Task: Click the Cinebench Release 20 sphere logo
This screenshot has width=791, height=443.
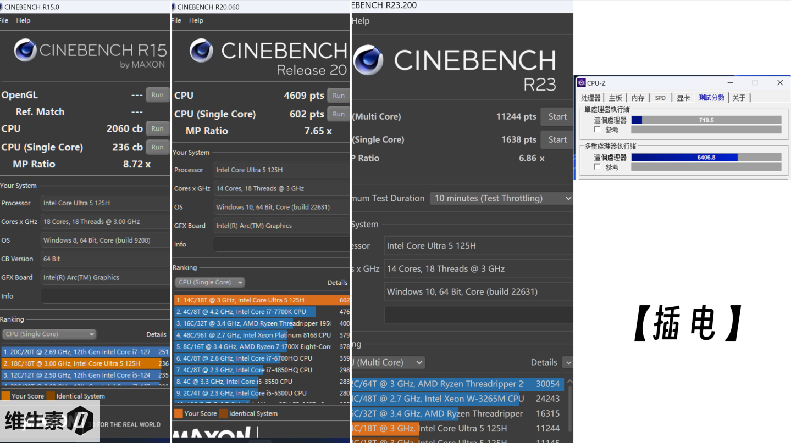Action: [x=202, y=51]
